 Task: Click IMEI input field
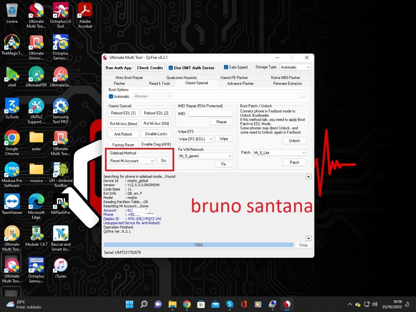coord(211,113)
